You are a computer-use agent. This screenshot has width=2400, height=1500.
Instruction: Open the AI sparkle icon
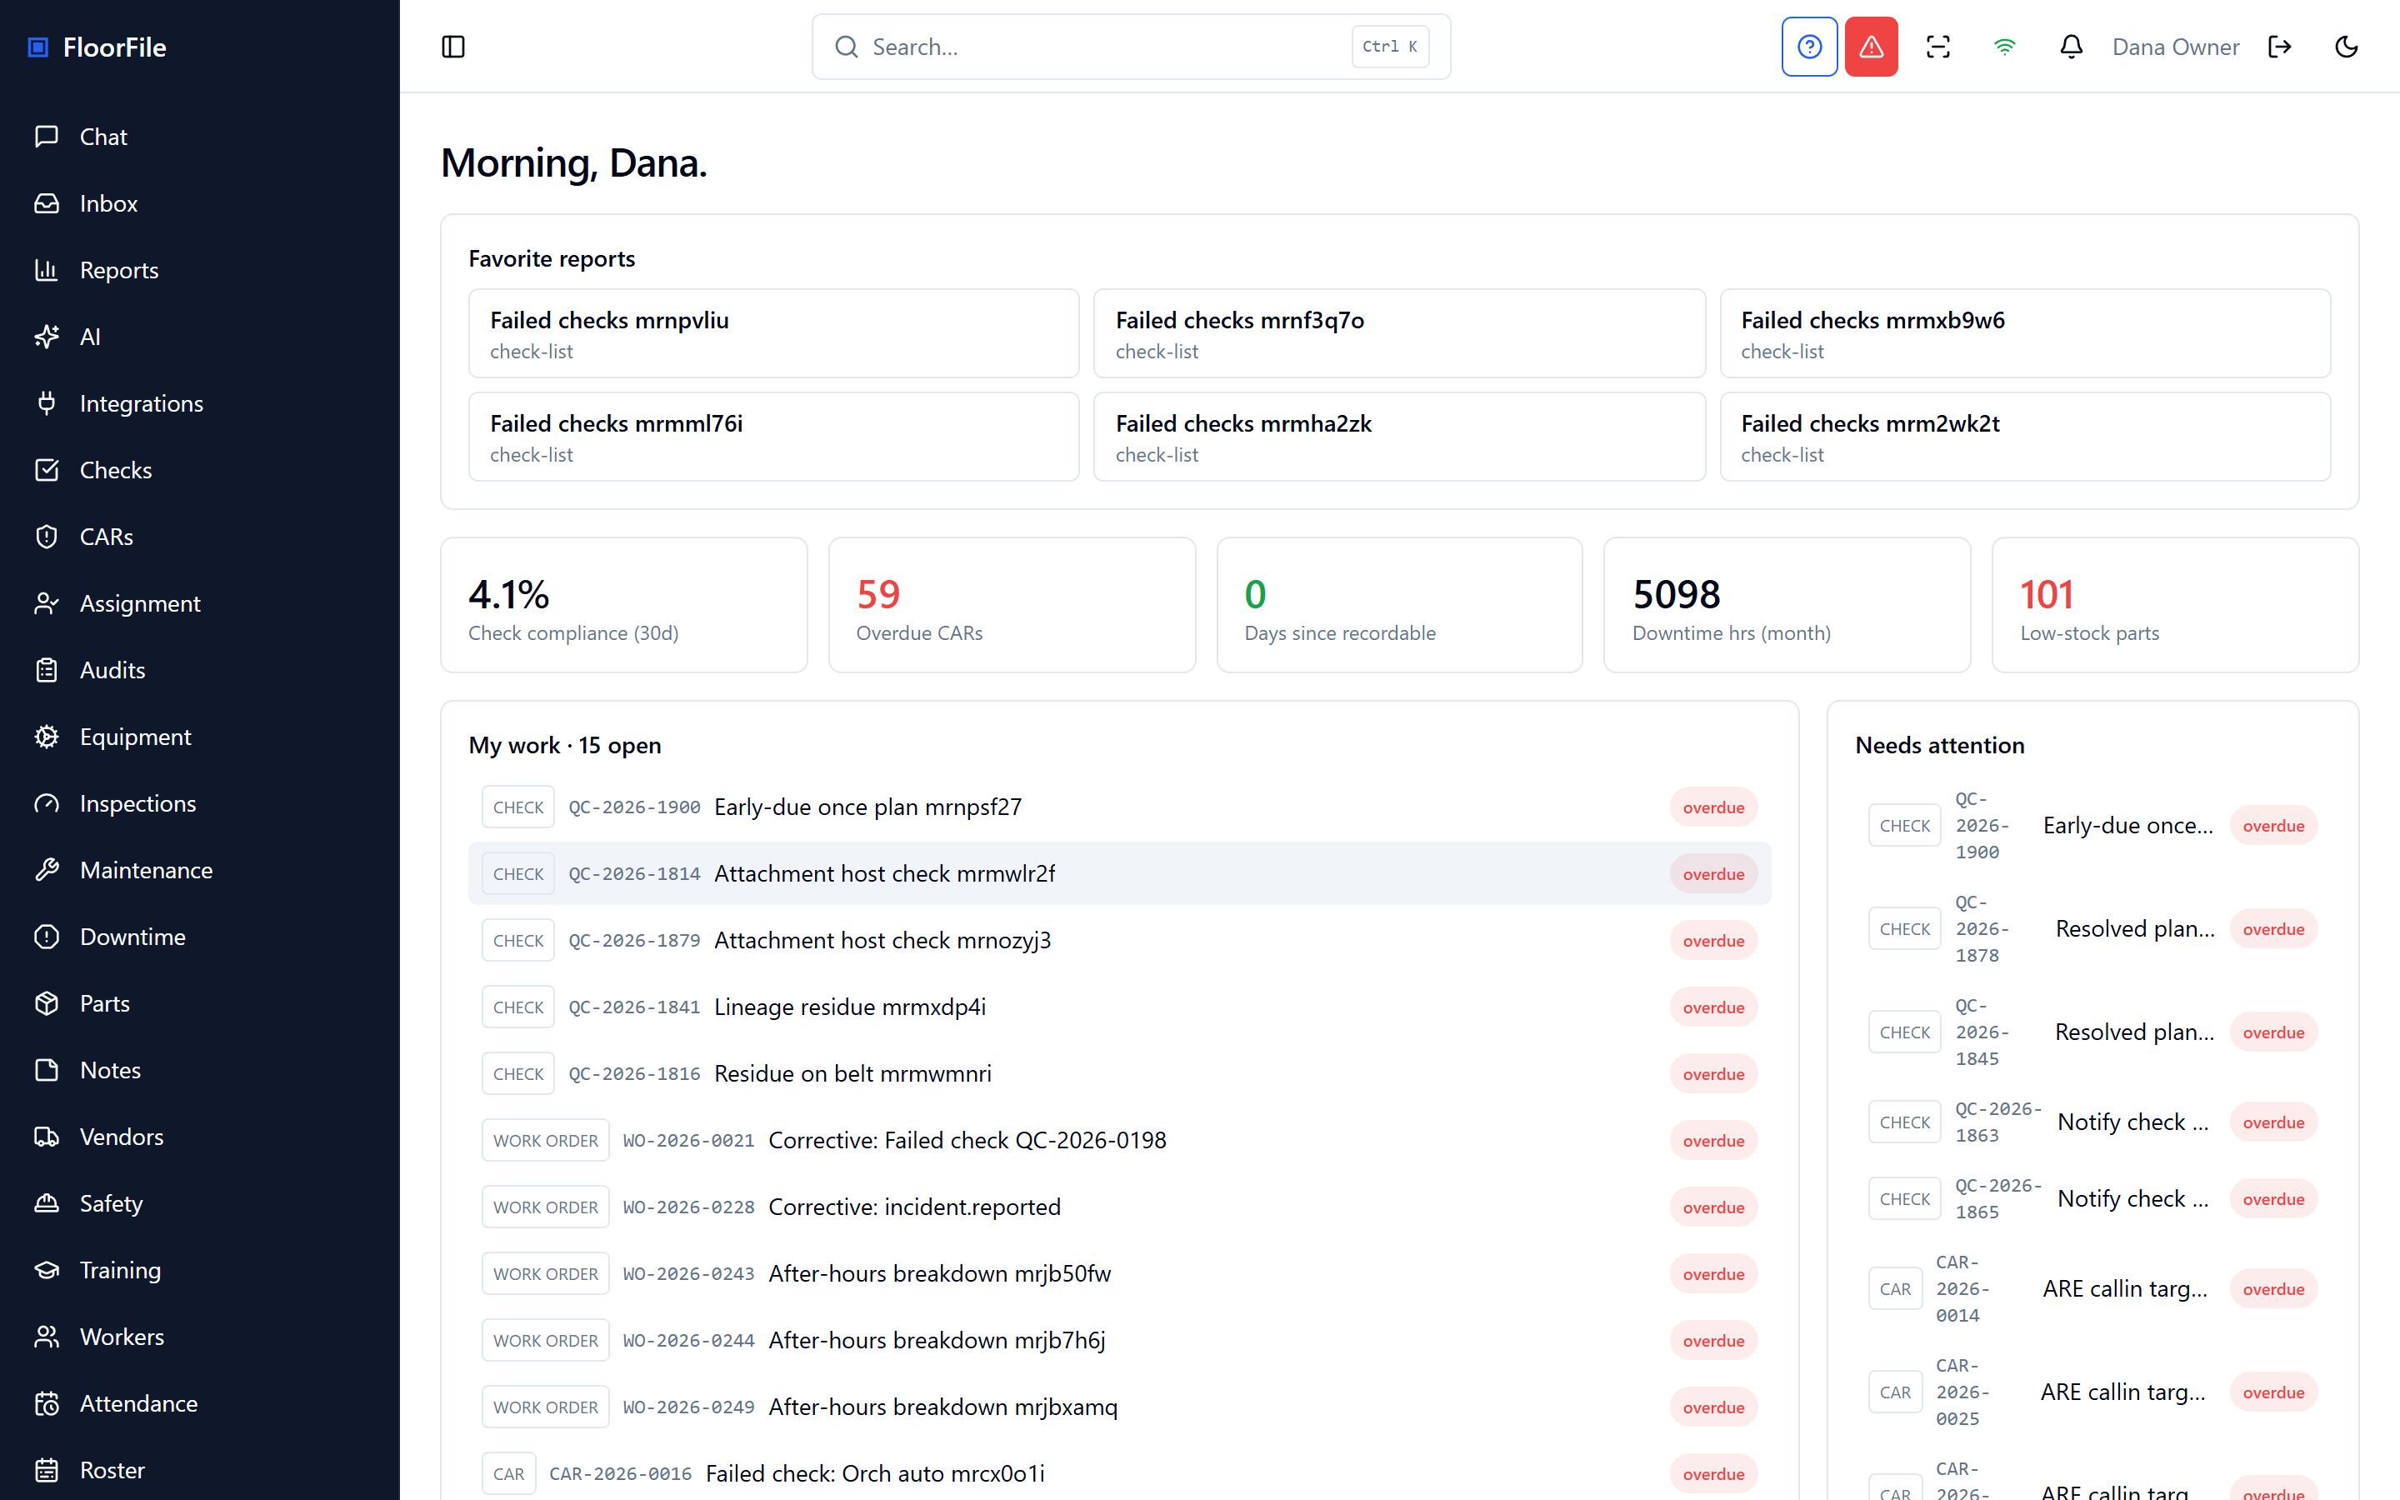(x=47, y=337)
